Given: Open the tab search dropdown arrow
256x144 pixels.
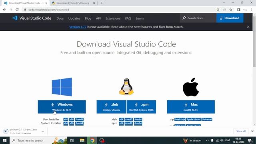Looking at the screenshot, I should coord(224,3).
